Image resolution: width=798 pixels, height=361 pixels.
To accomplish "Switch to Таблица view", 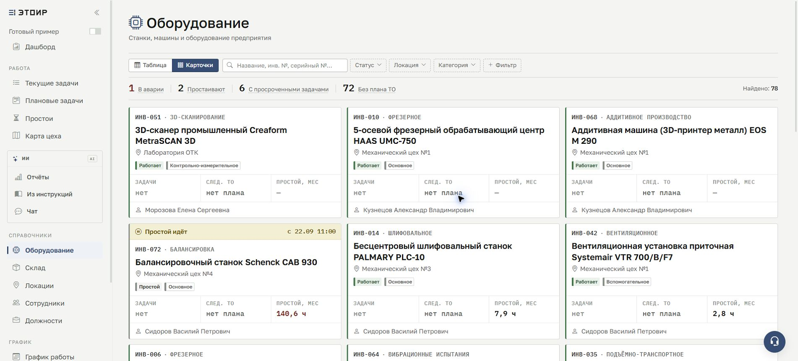I will (x=150, y=65).
